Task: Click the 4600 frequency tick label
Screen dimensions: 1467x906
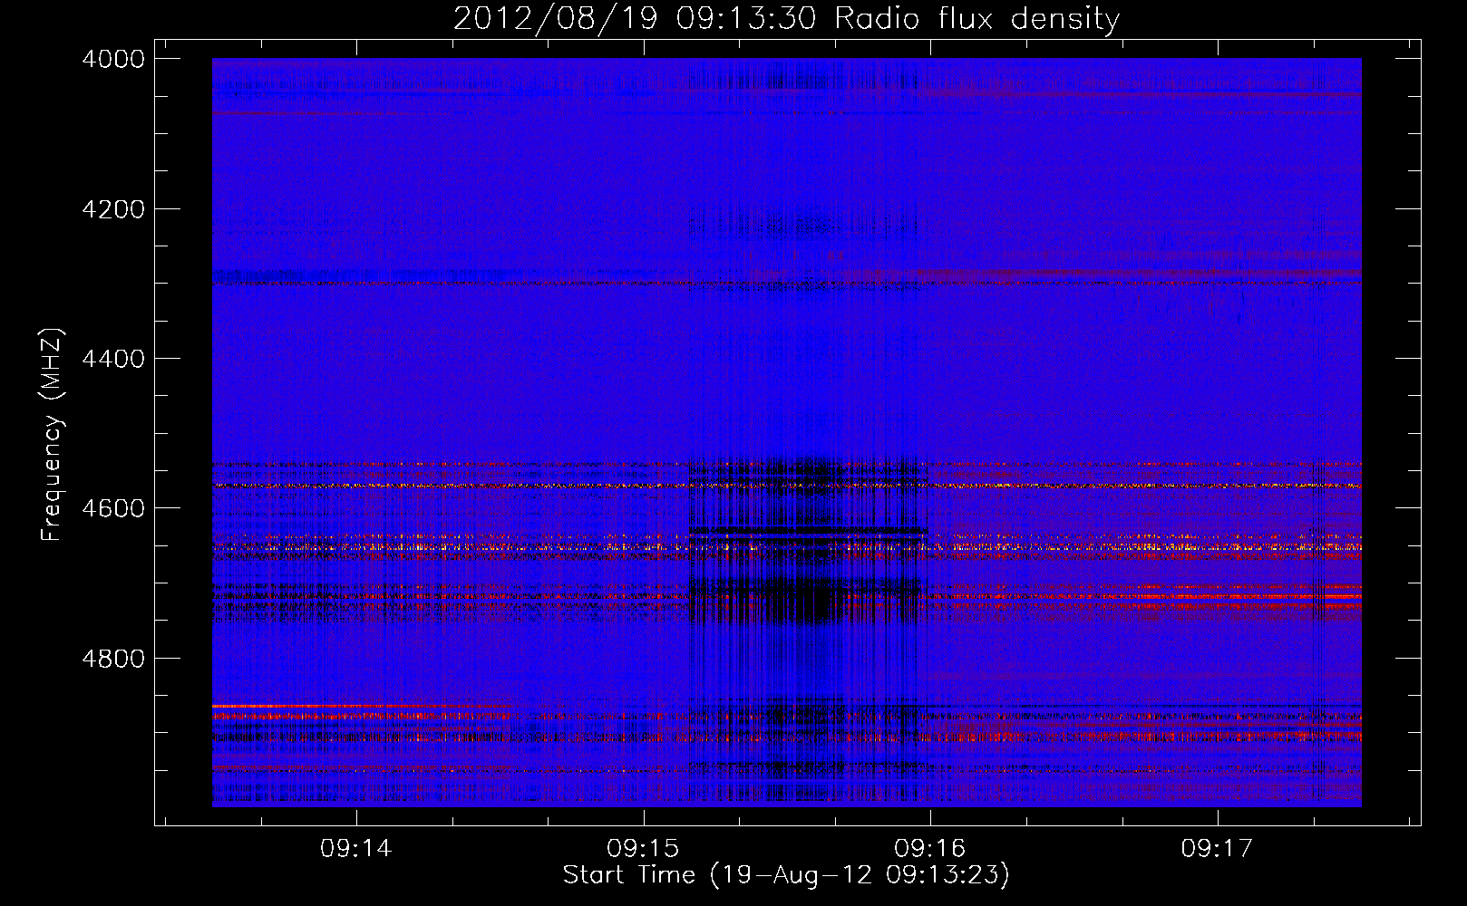Action: (113, 508)
